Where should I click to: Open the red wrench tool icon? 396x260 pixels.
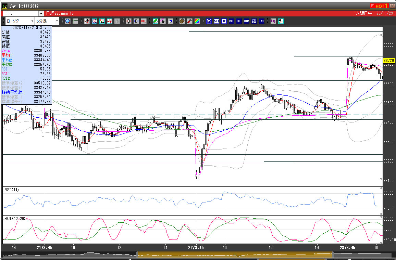[x=190, y=22]
